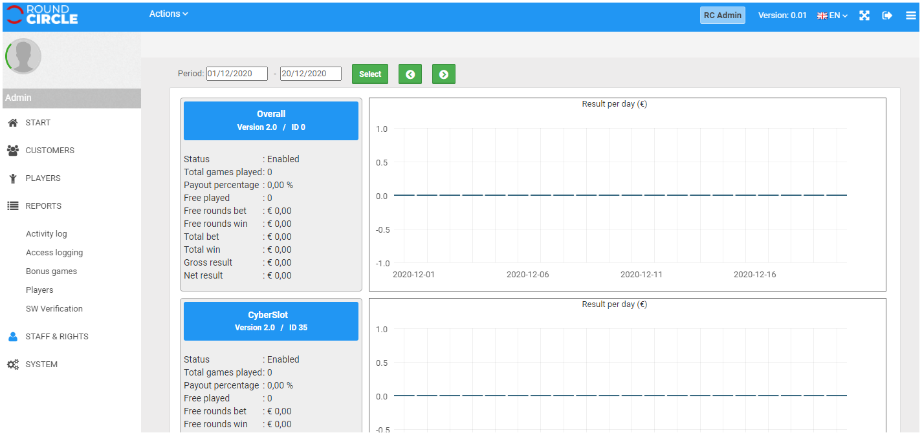Image resolution: width=922 pixels, height=435 pixels.
Task: Click the fullscreen expand icon
Action: point(864,16)
